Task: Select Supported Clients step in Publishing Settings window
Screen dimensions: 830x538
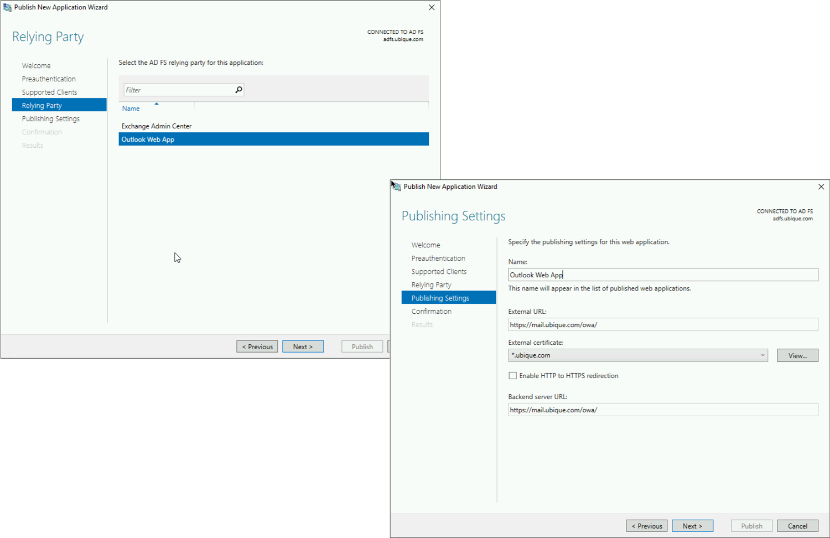Action: pos(439,271)
